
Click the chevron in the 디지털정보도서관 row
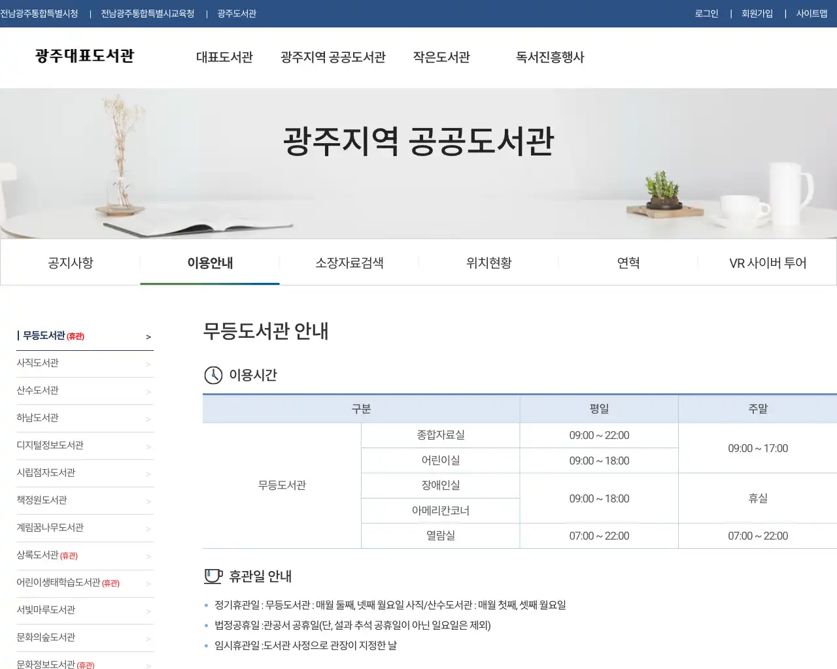coord(148,447)
